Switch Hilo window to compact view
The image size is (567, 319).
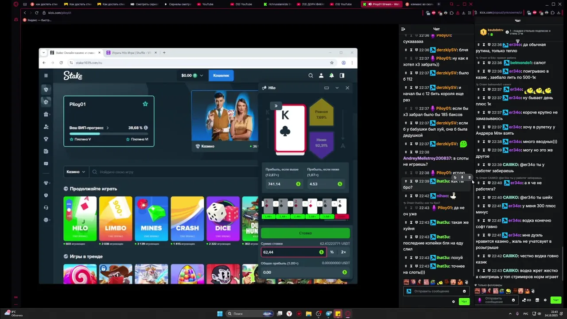point(326,88)
